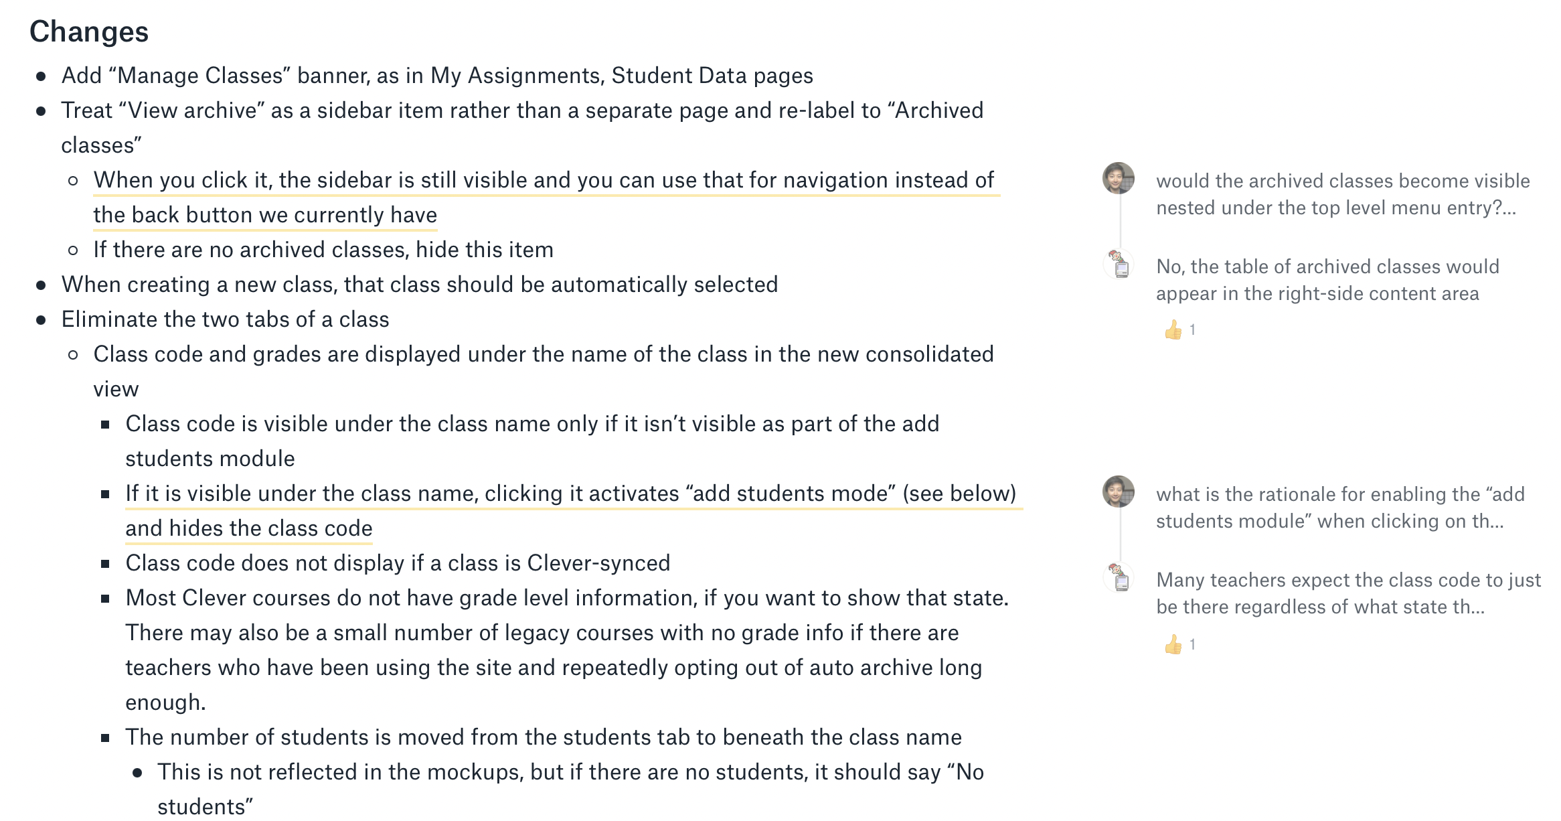Click "The number of students is moved" line
The width and height of the screenshot is (1561, 821).
[x=544, y=737]
